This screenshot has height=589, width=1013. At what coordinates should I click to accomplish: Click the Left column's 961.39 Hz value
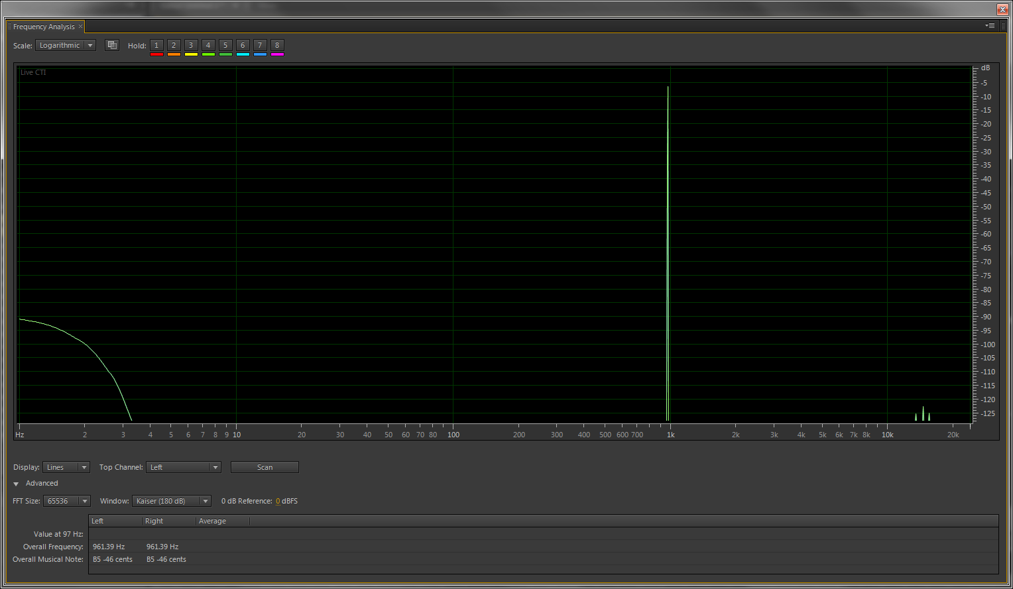coord(109,547)
